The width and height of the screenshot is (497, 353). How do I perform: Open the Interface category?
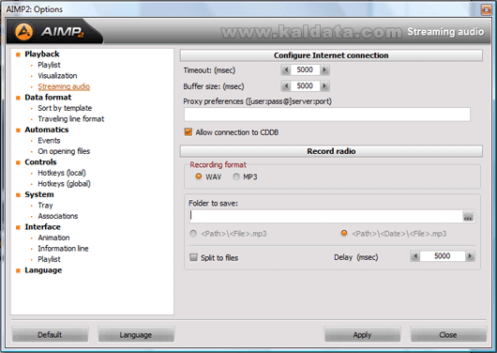[42, 226]
